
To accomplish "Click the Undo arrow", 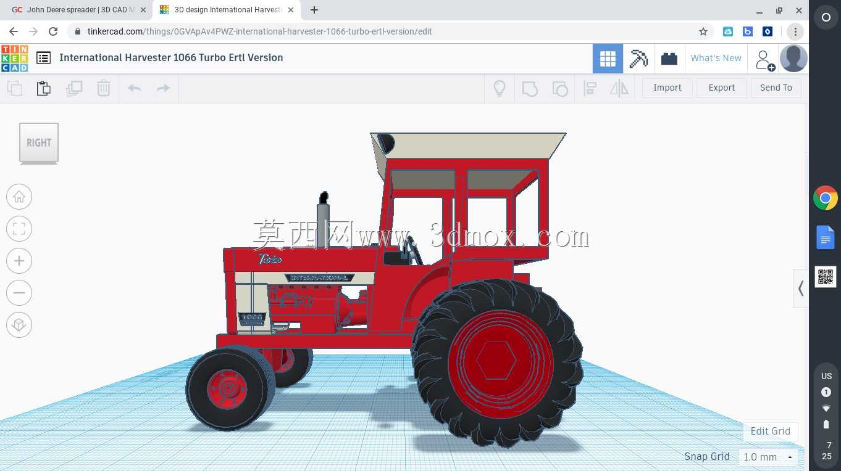I will click(x=135, y=88).
